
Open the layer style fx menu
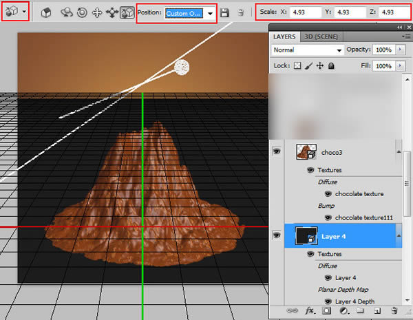coord(310,311)
